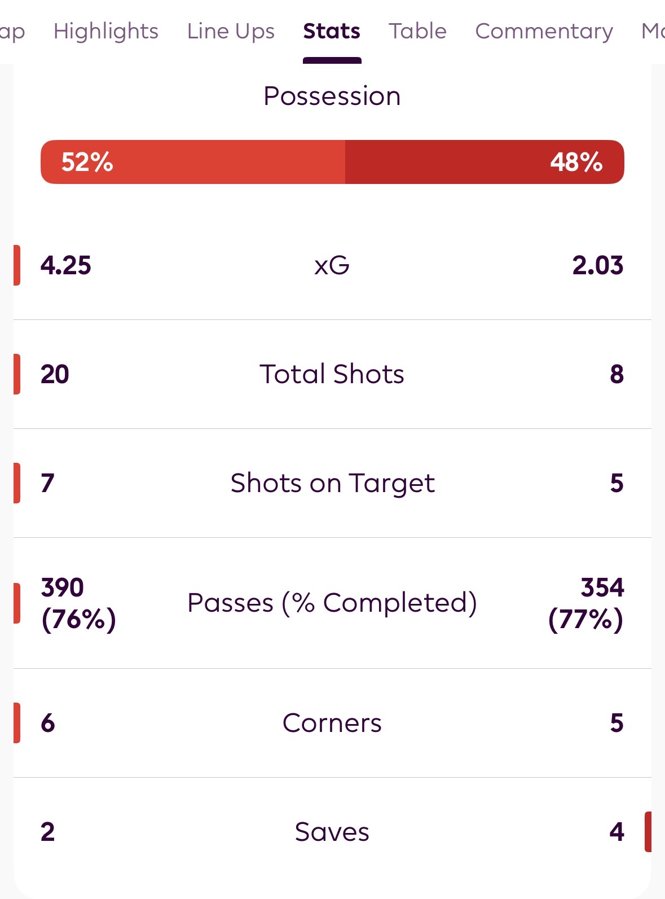Tap the Shots on Target label
The height and width of the screenshot is (899, 665).
click(332, 483)
